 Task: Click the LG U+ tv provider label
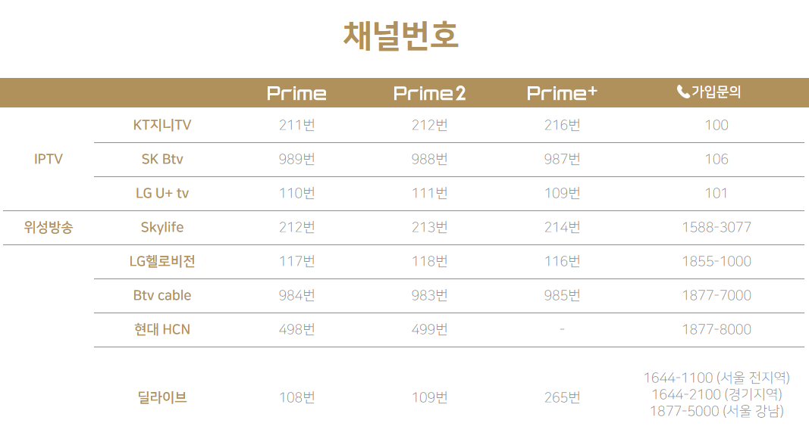[162, 193]
